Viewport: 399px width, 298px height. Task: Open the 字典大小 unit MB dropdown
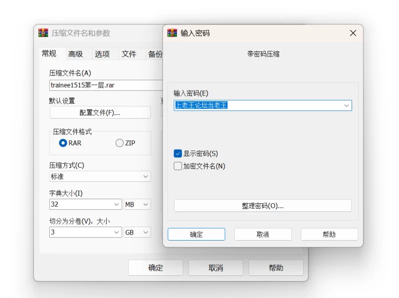click(146, 205)
